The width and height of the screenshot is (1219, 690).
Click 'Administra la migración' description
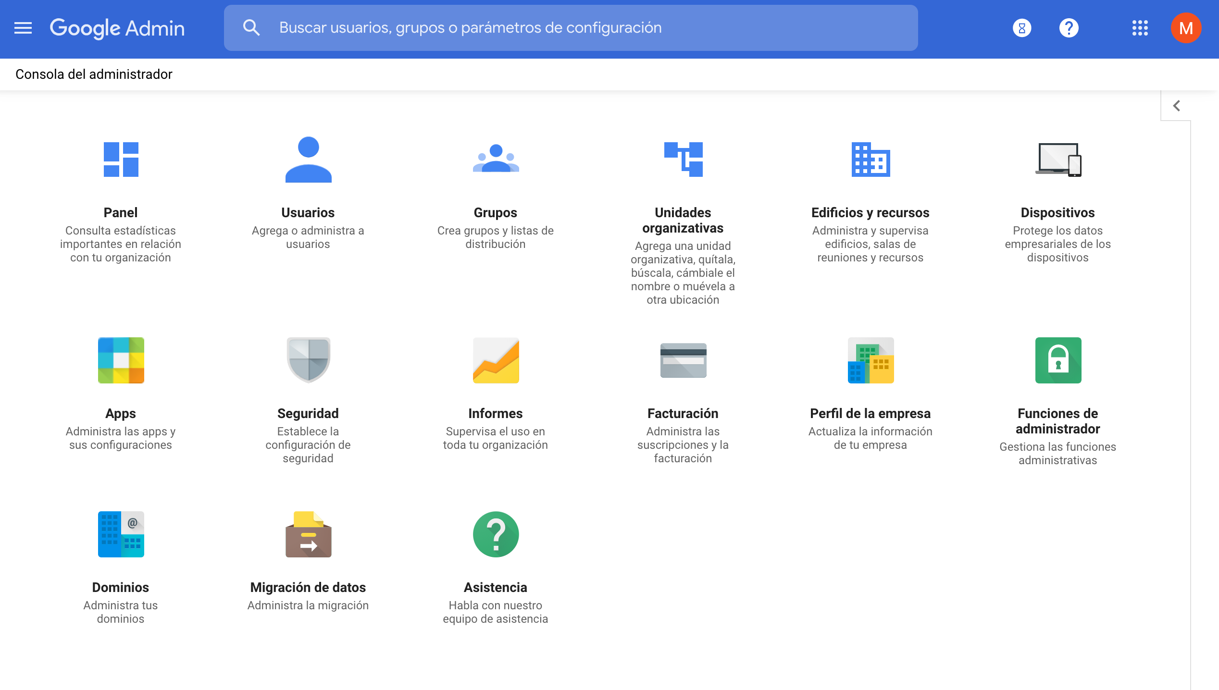[308, 605]
